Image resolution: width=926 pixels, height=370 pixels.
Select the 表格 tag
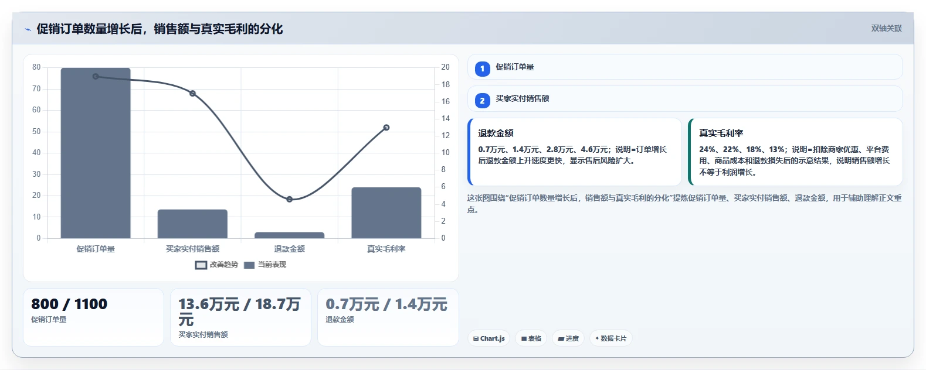click(x=531, y=338)
